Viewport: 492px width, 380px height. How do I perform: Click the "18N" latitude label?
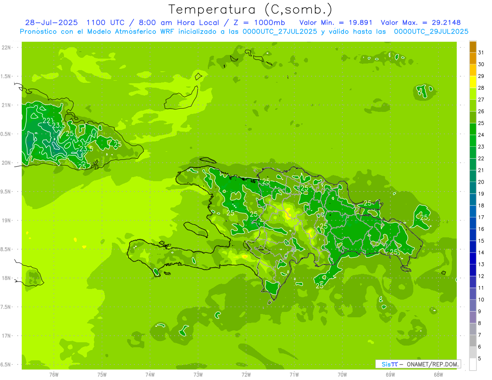point(6,278)
